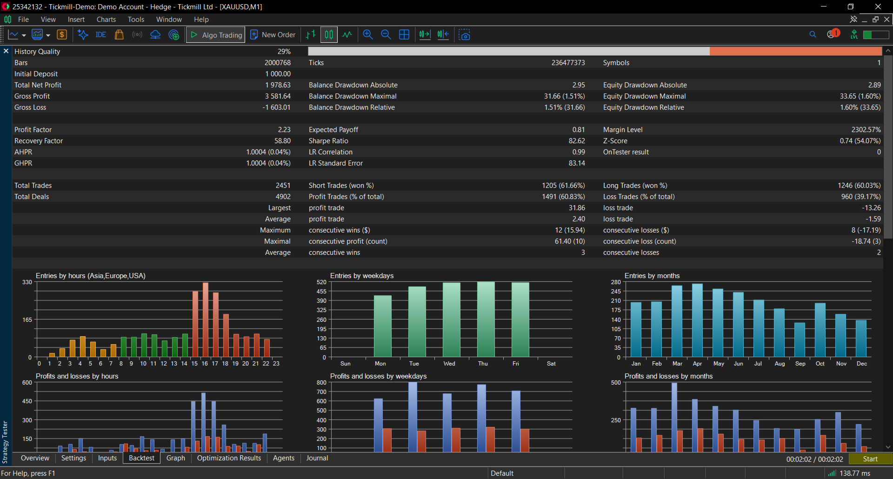This screenshot has width=893, height=479.
Task: Switch chart to line chart mode
Action: click(x=347, y=35)
